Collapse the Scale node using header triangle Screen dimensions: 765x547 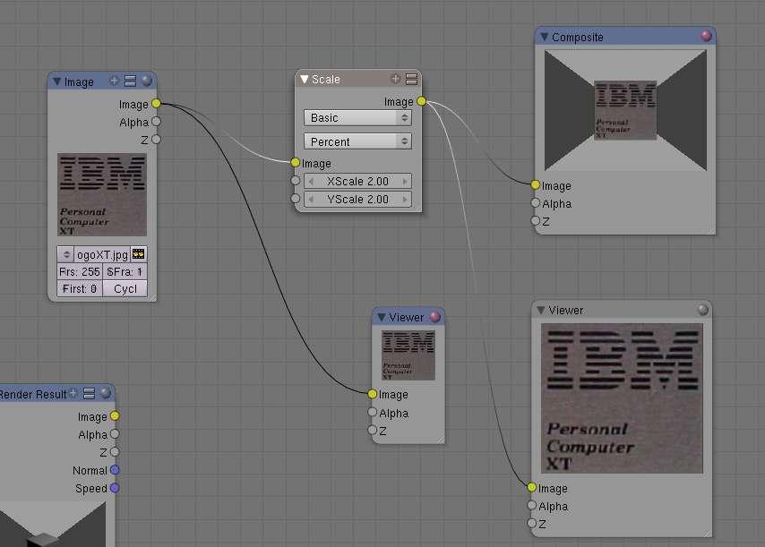click(x=304, y=79)
